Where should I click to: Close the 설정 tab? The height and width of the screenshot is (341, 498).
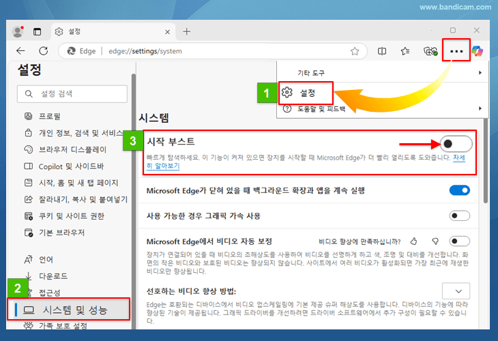(x=167, y=32)
